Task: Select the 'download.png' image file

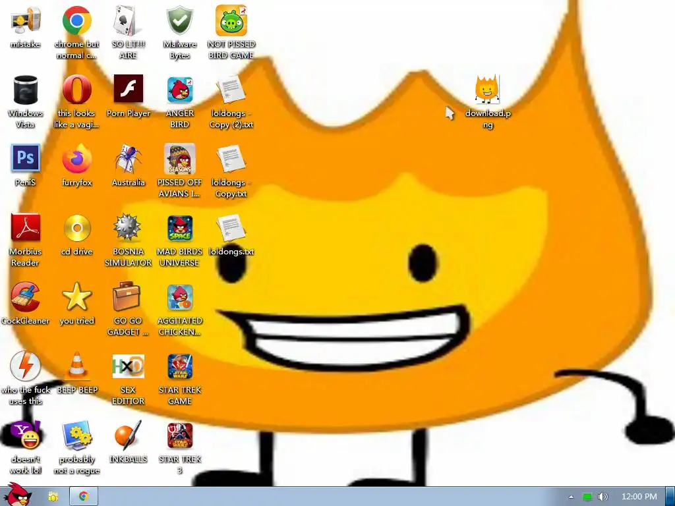Action: [487, 90]
